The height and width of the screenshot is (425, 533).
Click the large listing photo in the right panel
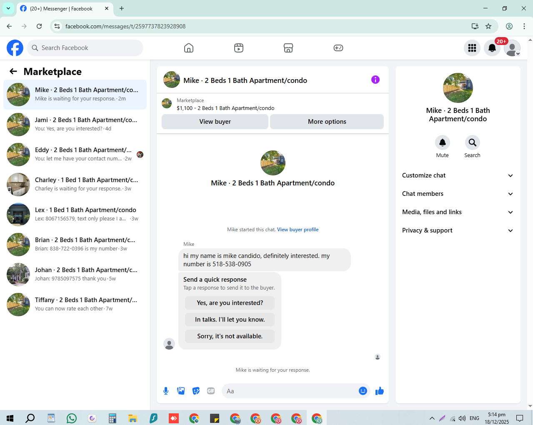pos(458,88)
